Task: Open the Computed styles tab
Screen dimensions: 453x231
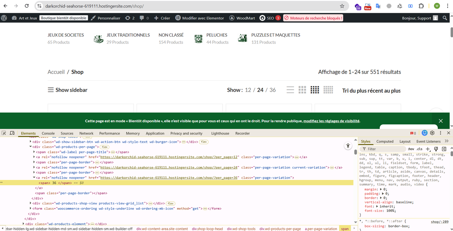Action: [x=385, y=141]
